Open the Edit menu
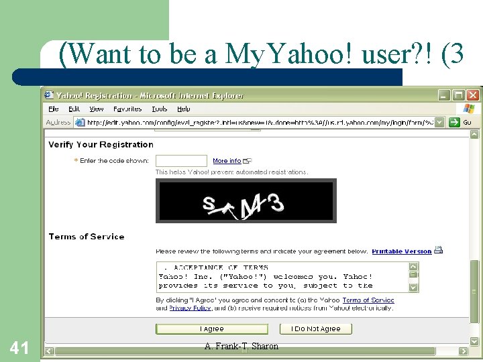This screenshot has height=362, width=483. 74,109
